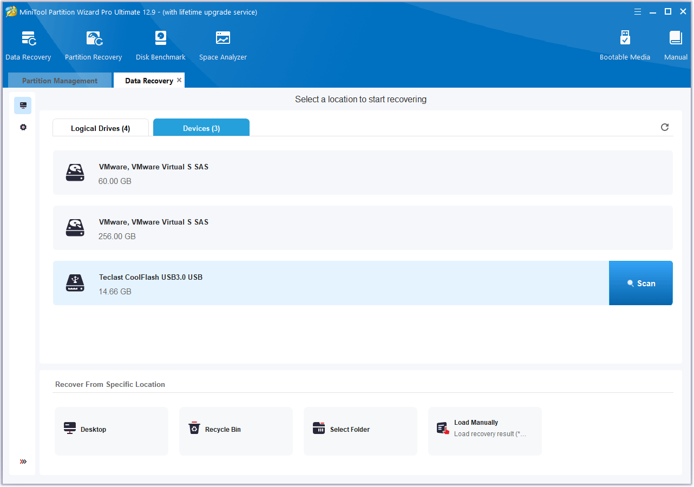Open the Manual
Screen dimensions: 694x487
676,46
